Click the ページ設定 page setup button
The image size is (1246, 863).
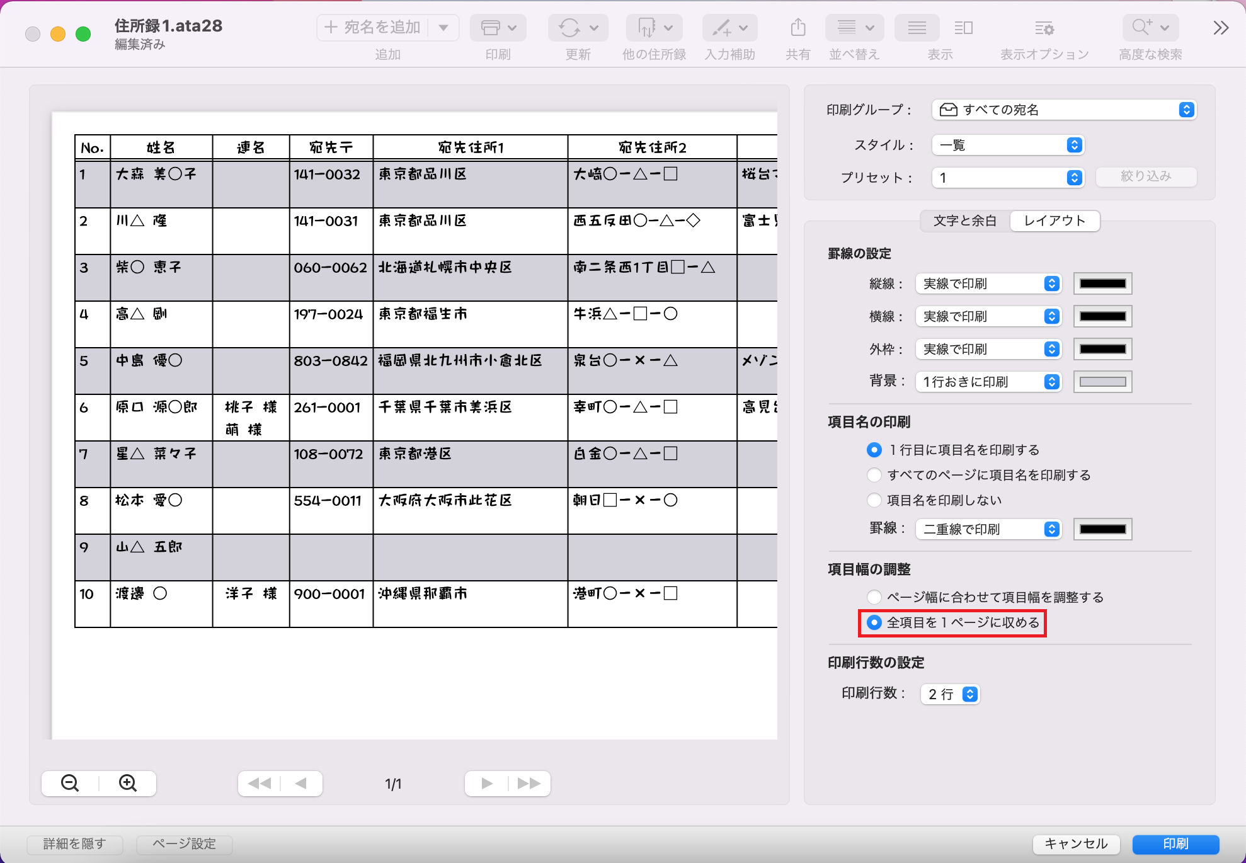(184, 843)
